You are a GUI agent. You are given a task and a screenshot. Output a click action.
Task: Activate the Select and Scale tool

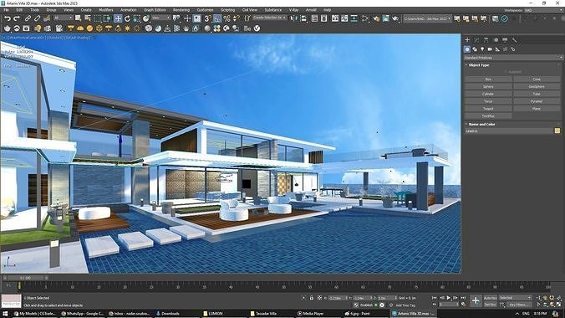tap(137, 18)
